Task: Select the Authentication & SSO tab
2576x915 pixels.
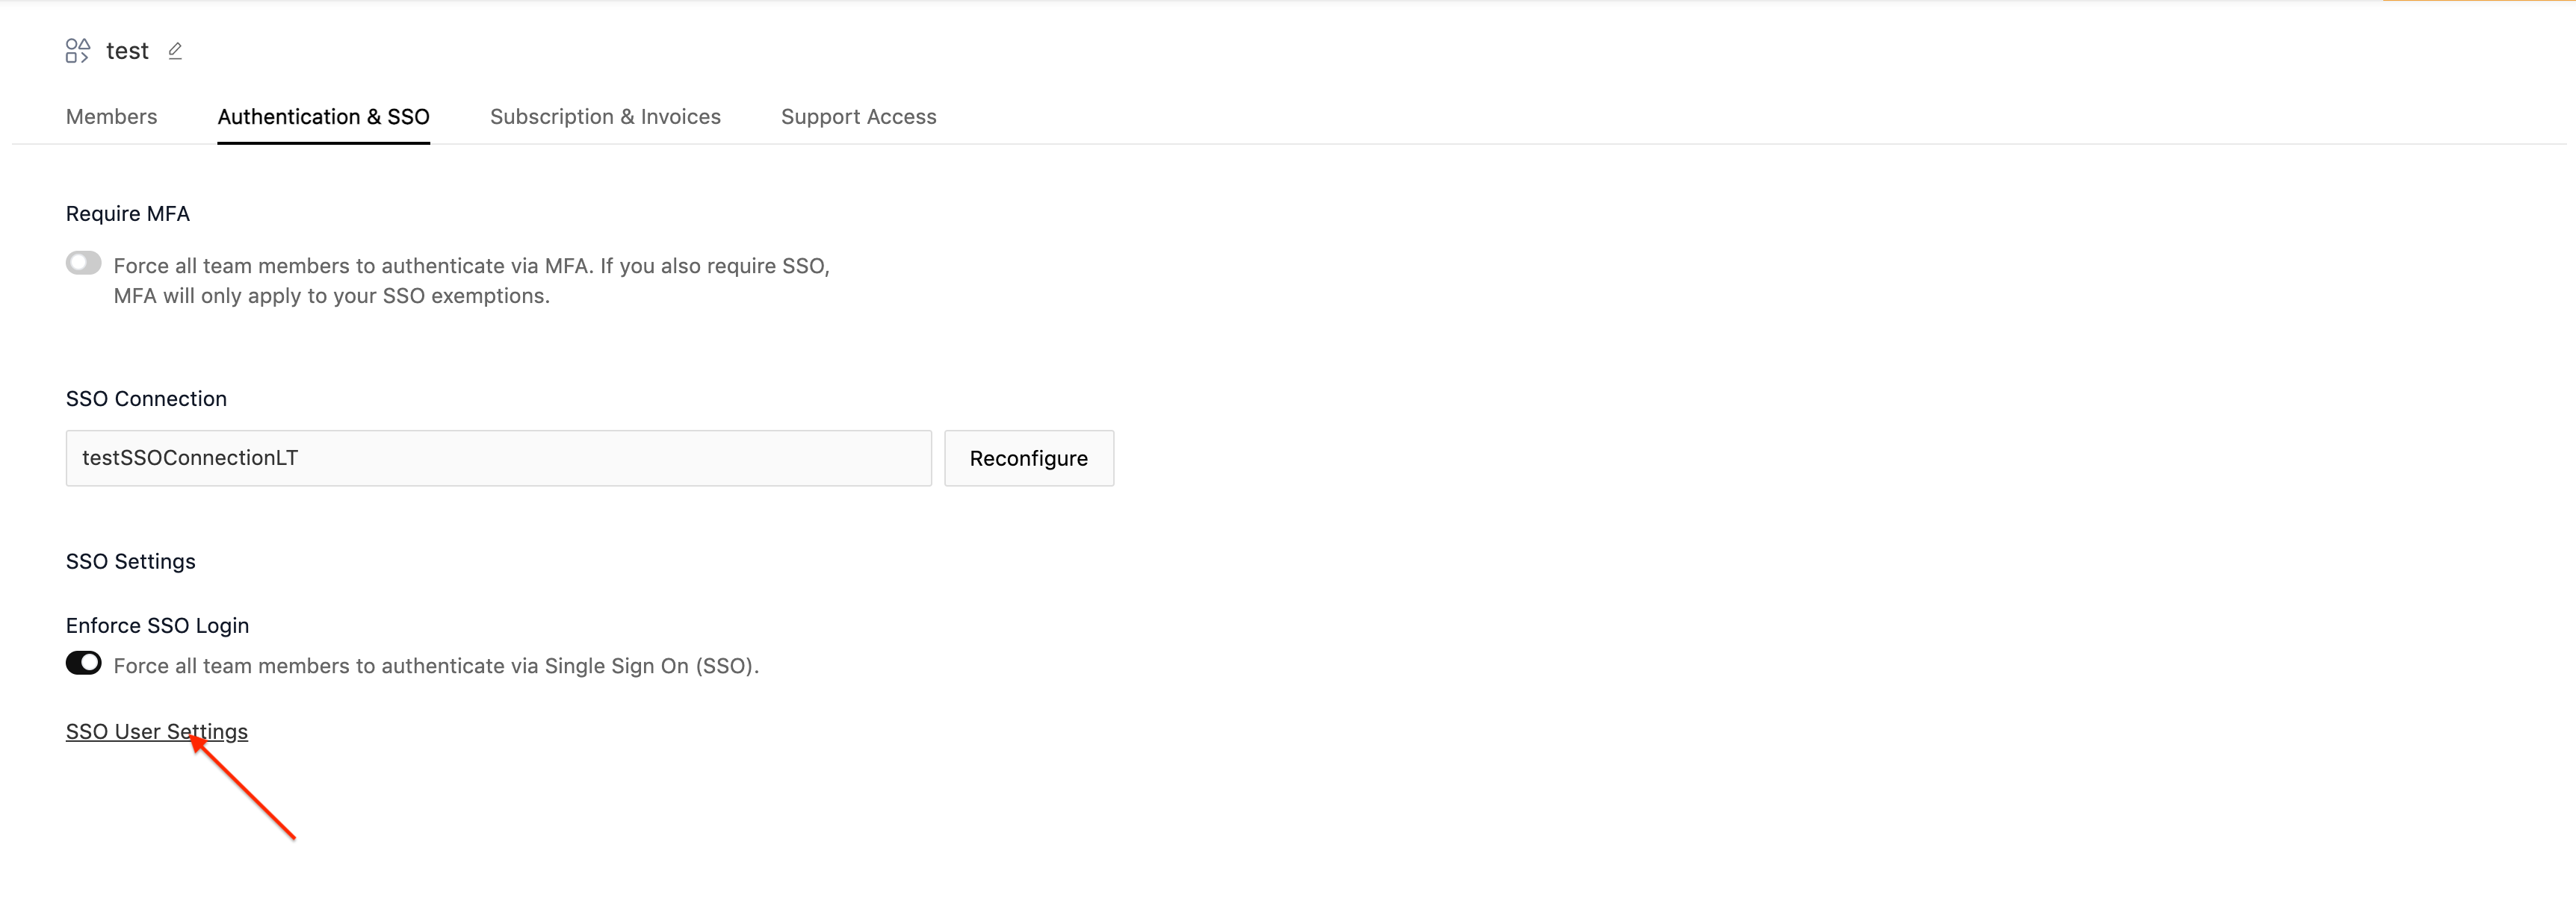Action: pos(323,117)
